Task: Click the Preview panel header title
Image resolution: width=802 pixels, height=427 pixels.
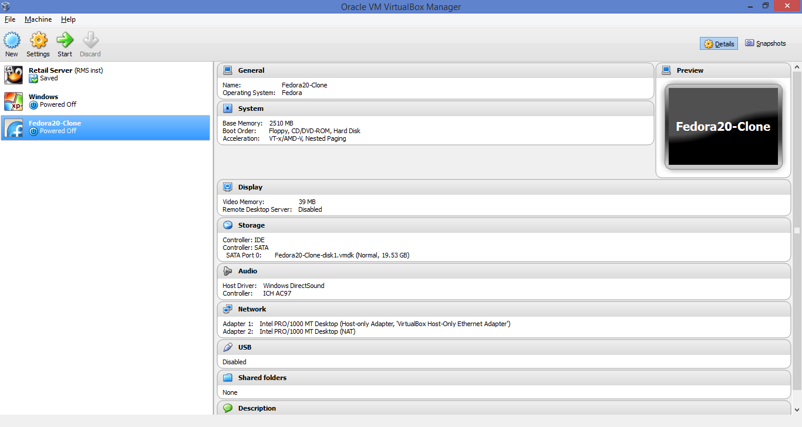Action: pyautogui.click(x=690, y=70)
